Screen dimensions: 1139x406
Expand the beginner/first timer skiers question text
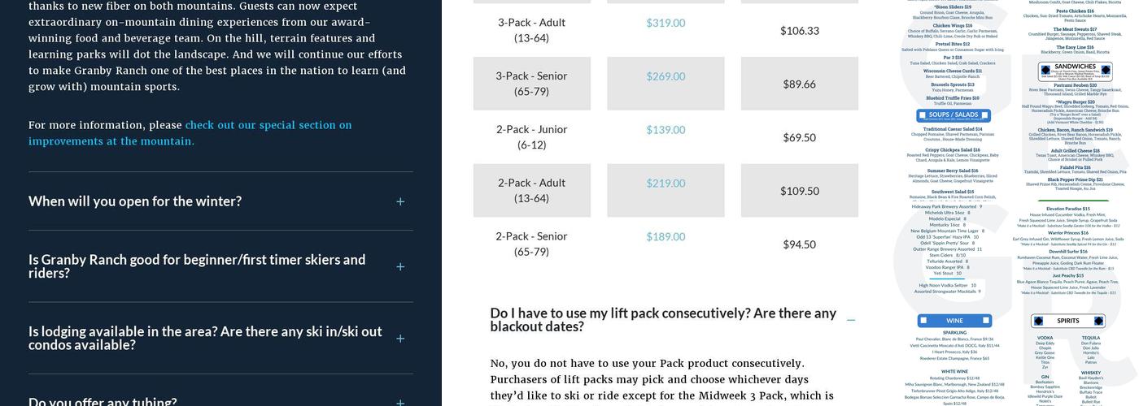(x=197, y=266)
